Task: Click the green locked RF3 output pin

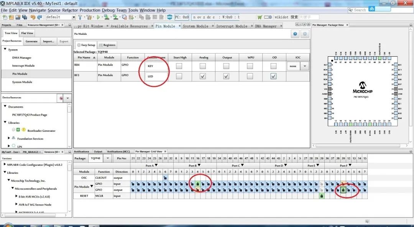Action: (343, 190)
